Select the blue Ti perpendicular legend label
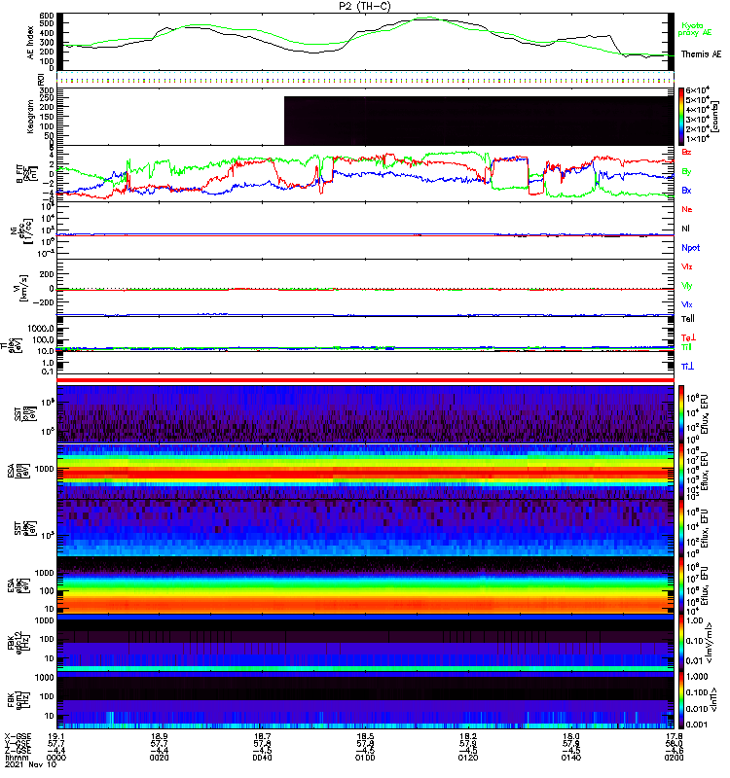Viewport: 730px width, 778px height. point(687,367)
